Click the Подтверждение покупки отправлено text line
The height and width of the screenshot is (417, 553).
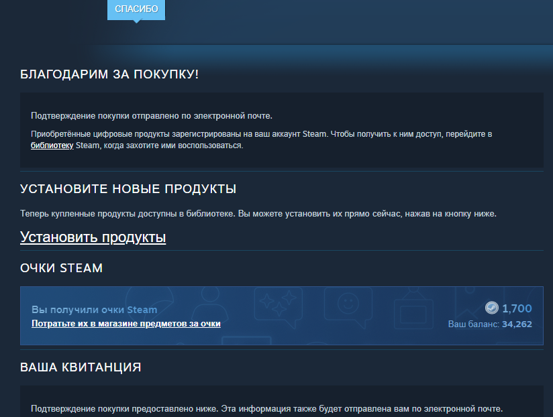[x=152, y=116]
